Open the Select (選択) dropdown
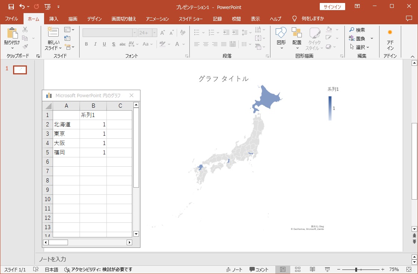Viewport: 418px width, 274px height. (x=359, y=47)
